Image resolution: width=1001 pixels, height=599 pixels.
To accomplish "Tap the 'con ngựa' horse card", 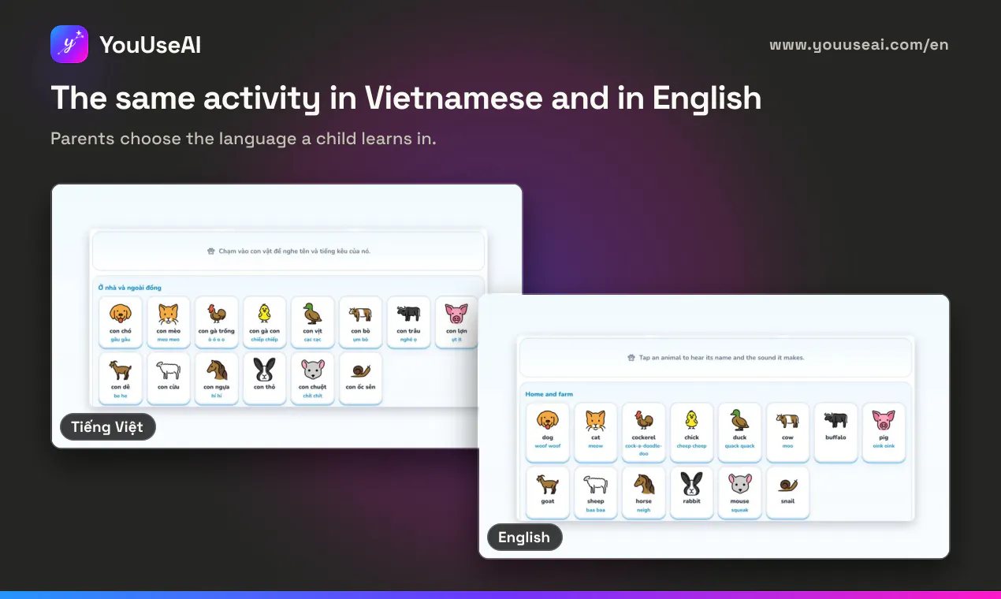I will pyautogui.click(x=217, y=378).
